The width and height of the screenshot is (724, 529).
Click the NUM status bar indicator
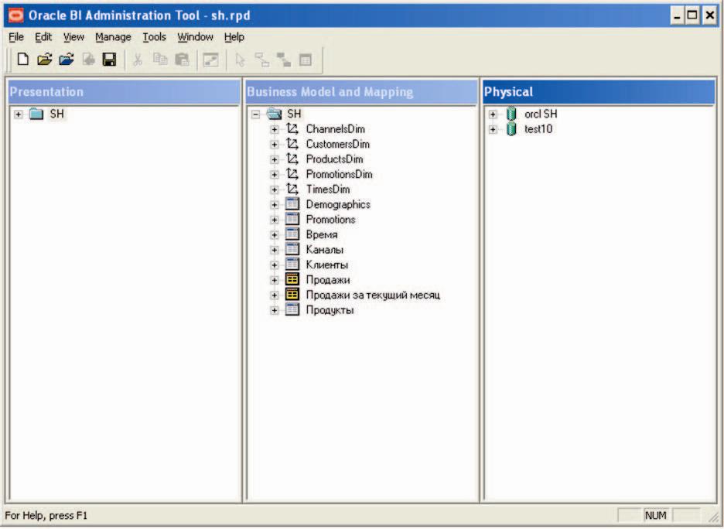point(656,515)
